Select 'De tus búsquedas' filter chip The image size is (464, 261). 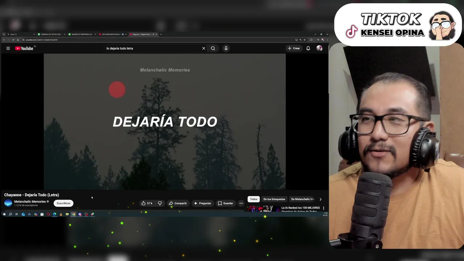(274, 199)
